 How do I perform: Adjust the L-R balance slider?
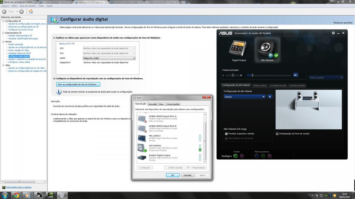pyautogui.click(x=233, y=75)
